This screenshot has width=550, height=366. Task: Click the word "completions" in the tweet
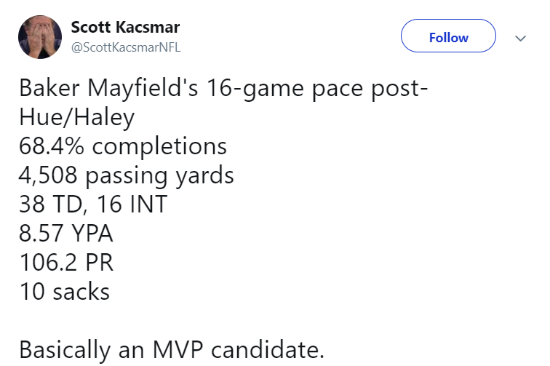pos(159,146)
